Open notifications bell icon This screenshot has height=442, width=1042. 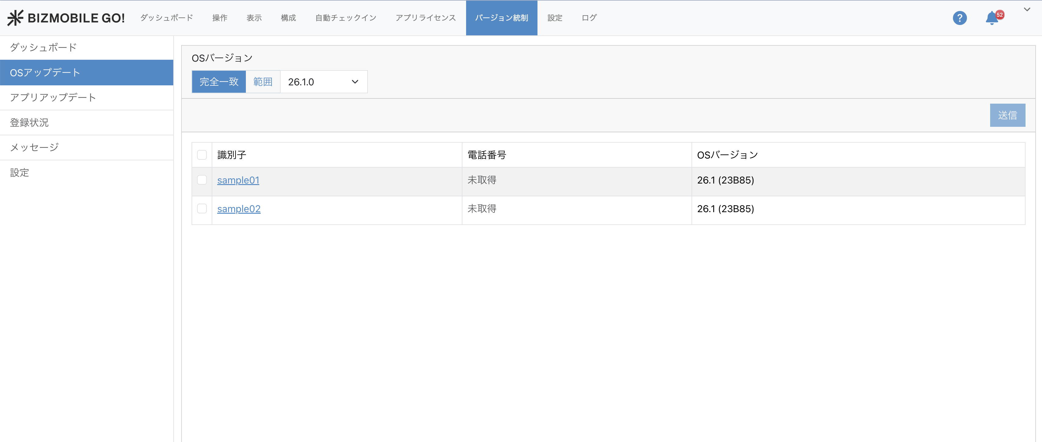point(991,18)
